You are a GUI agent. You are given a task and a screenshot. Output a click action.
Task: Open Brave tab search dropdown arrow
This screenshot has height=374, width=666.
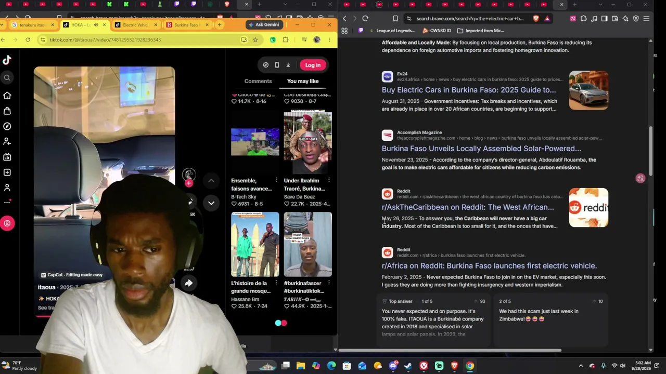coord(600,5)
